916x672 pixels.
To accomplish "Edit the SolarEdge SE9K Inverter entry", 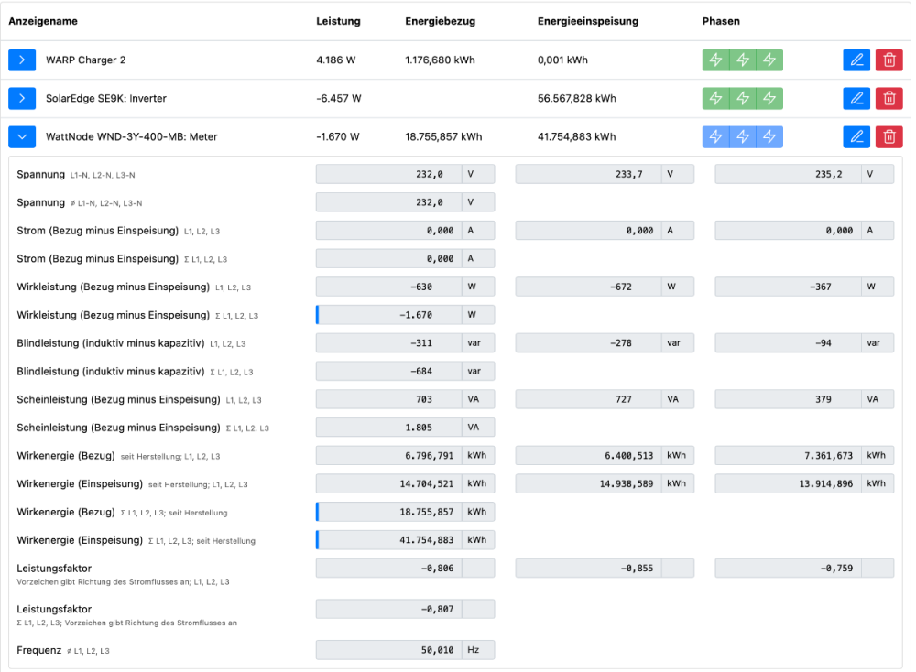I will pos(856,98).
